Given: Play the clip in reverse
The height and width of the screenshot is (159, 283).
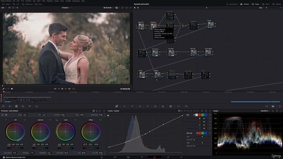Looking at the screenshot, I should click(59, 89).
